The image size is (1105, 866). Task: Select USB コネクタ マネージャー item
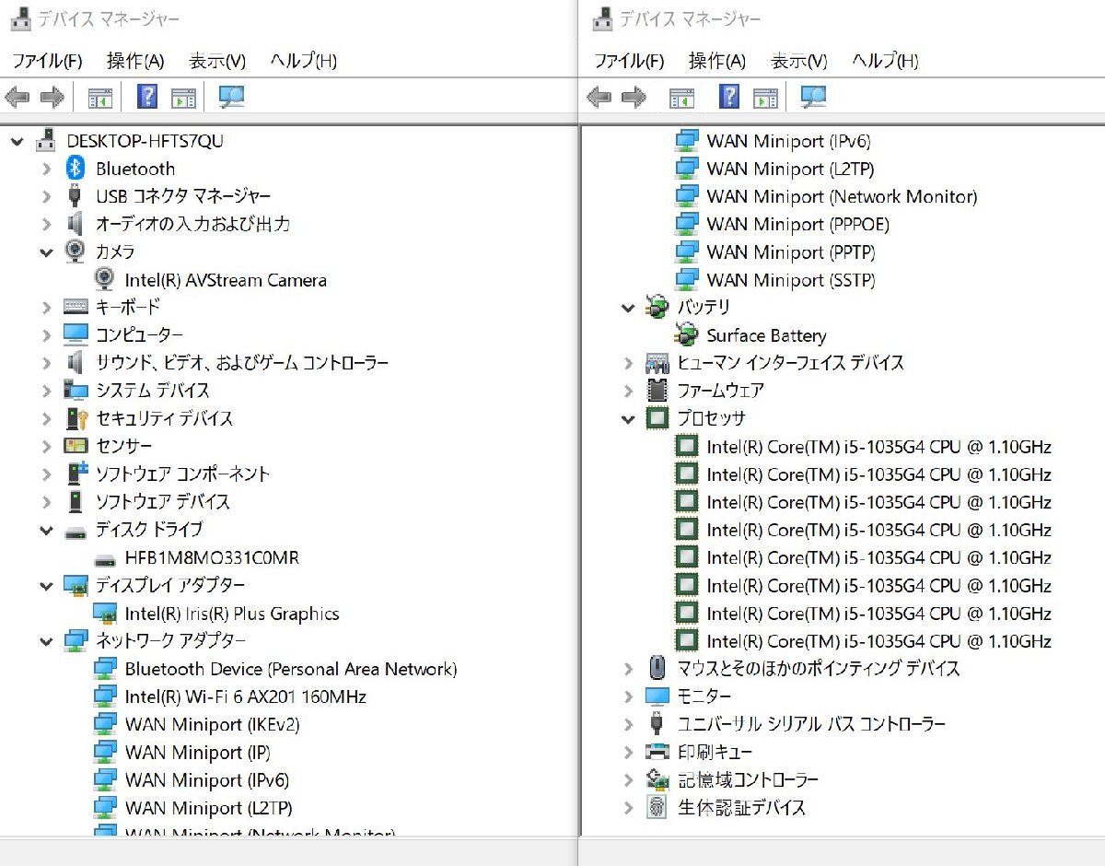[183, 196]
